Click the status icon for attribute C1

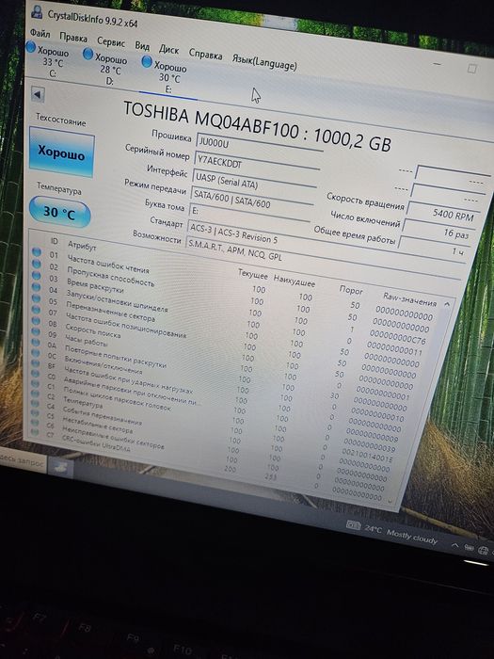click(x=36, y=384)
